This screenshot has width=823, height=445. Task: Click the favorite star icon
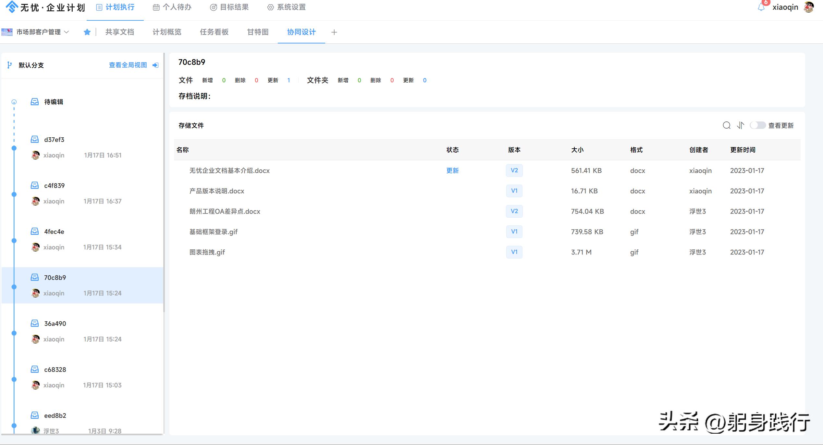tap(87, 32)
